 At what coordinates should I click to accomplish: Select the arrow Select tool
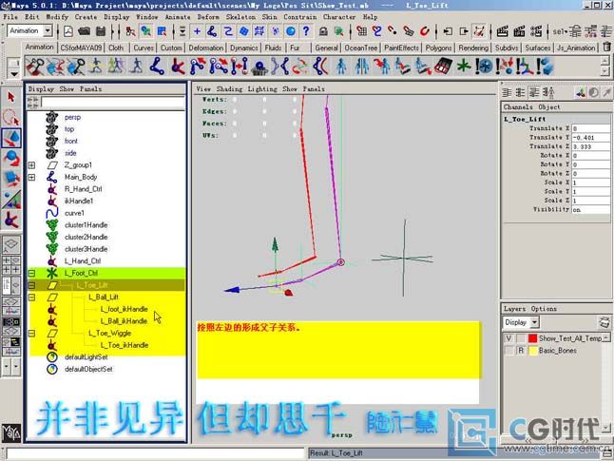coord(11,97)
